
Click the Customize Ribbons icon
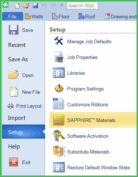tap(58, 104)
